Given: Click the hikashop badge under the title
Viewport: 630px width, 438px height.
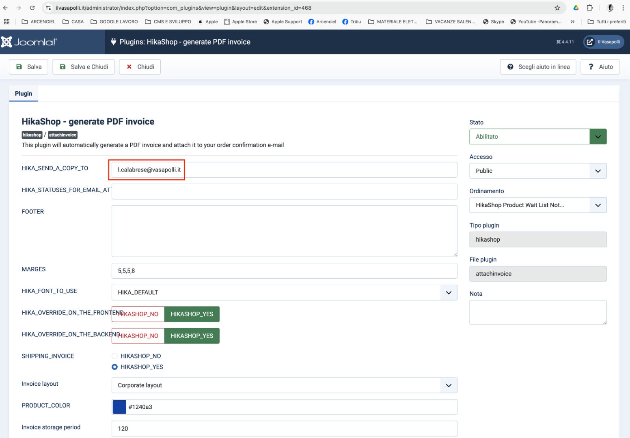Looking at the screenshot, I should [32, 135].
